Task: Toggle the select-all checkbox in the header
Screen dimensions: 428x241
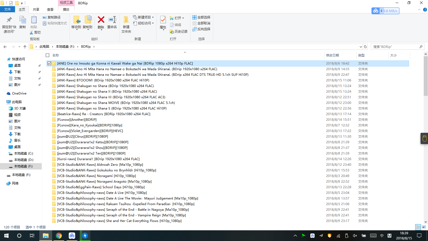Action: pyautogui.click(x=48, y=55)
